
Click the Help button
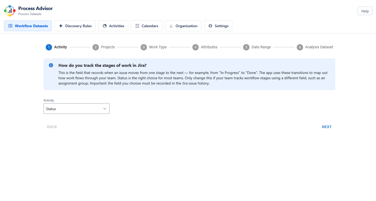pyautogui.click(x=365, y=11)
